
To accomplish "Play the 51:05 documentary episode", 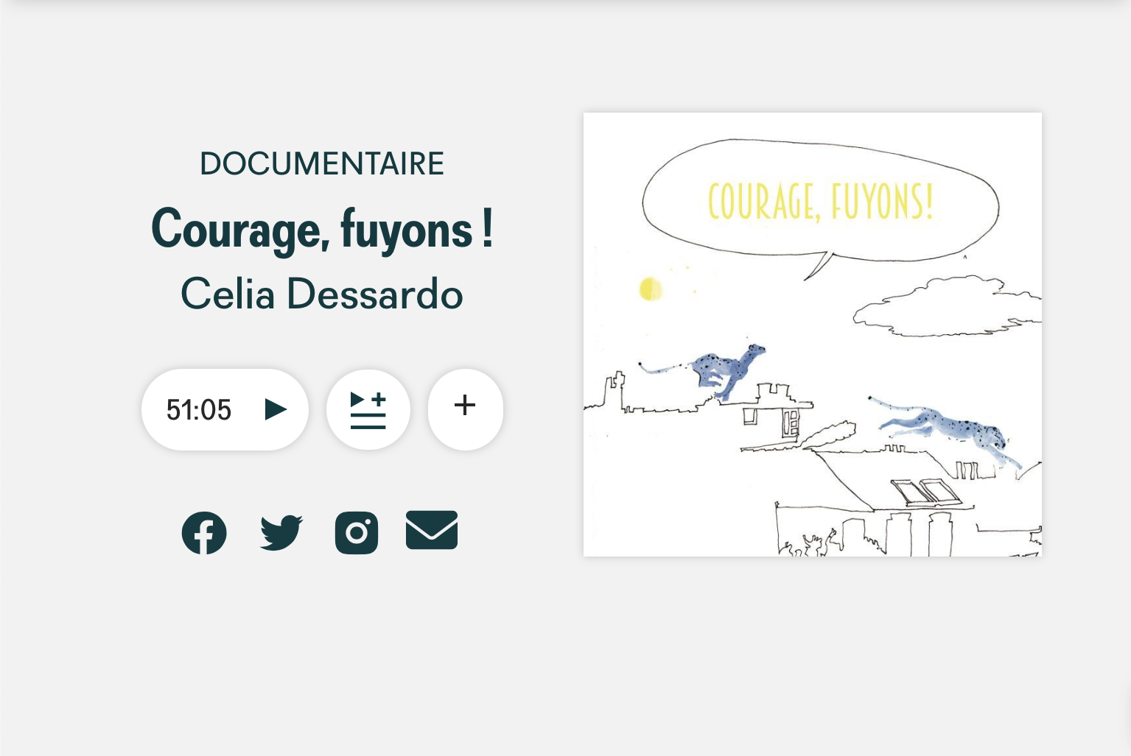I will pos(225,409).
